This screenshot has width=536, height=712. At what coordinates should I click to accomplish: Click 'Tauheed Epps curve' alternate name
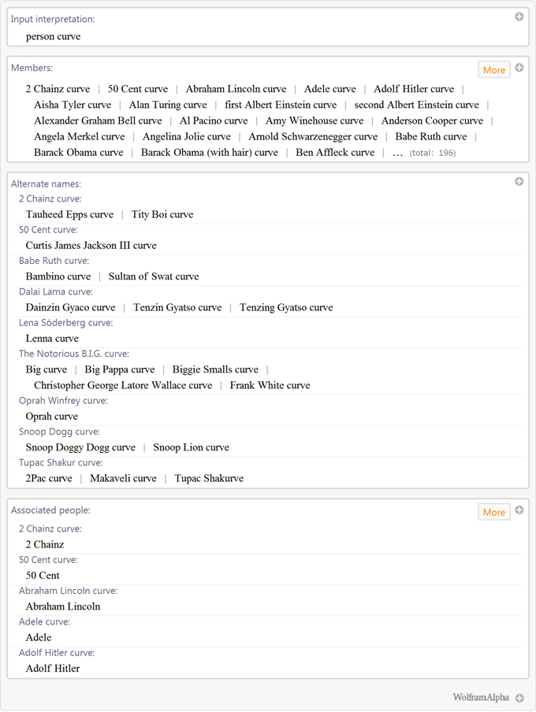[x=69, y=214]
